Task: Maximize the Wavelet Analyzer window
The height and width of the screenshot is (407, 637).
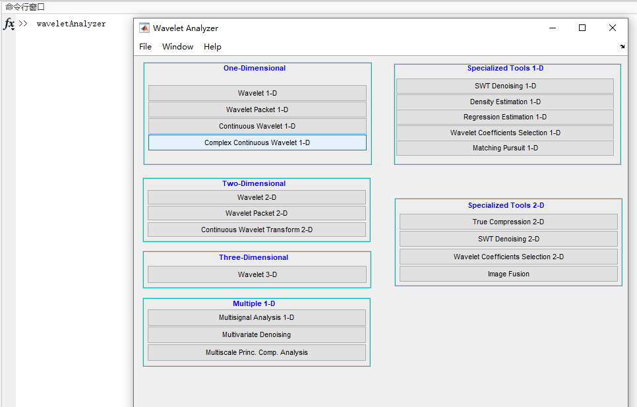Action: coord(582,28)
